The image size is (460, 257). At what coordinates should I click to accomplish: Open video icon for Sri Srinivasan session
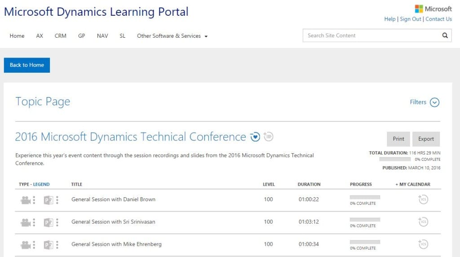(26, 222)
